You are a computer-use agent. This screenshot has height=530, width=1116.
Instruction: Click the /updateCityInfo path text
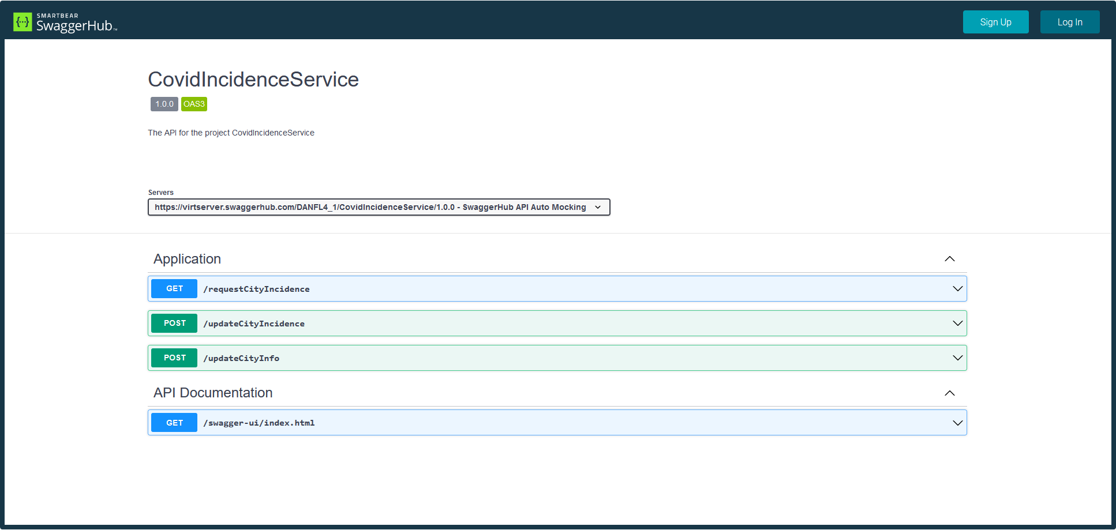point(241,358)
